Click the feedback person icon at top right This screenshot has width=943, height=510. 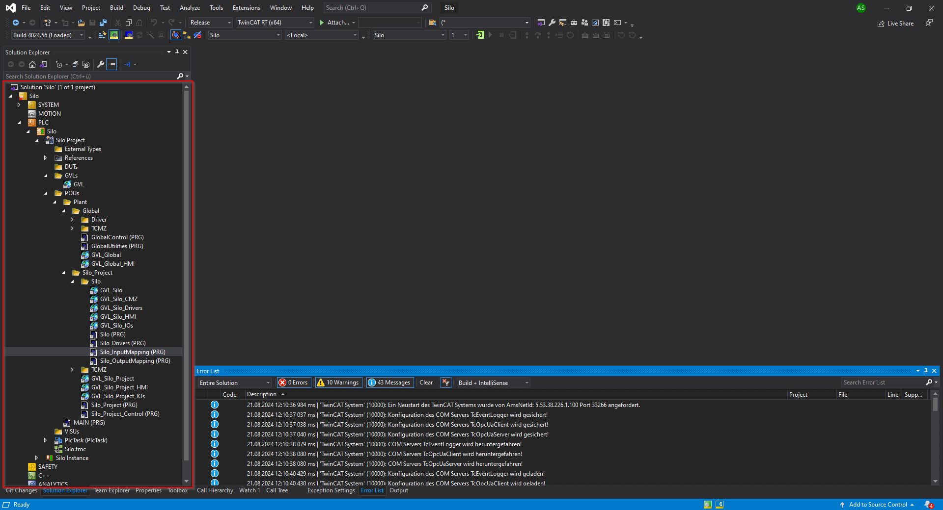pos(929,23)
